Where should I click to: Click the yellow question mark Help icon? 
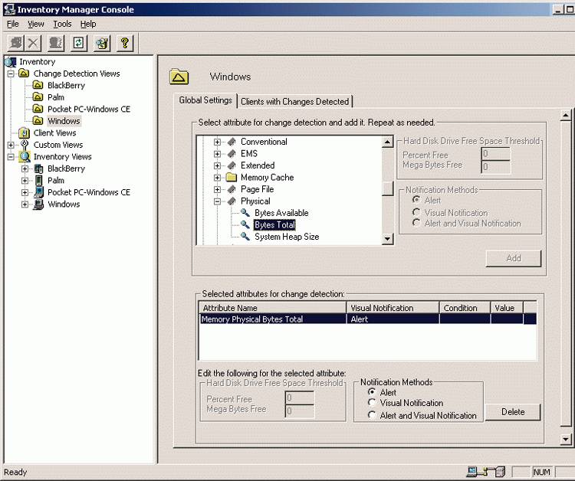[x=126, y=44]
